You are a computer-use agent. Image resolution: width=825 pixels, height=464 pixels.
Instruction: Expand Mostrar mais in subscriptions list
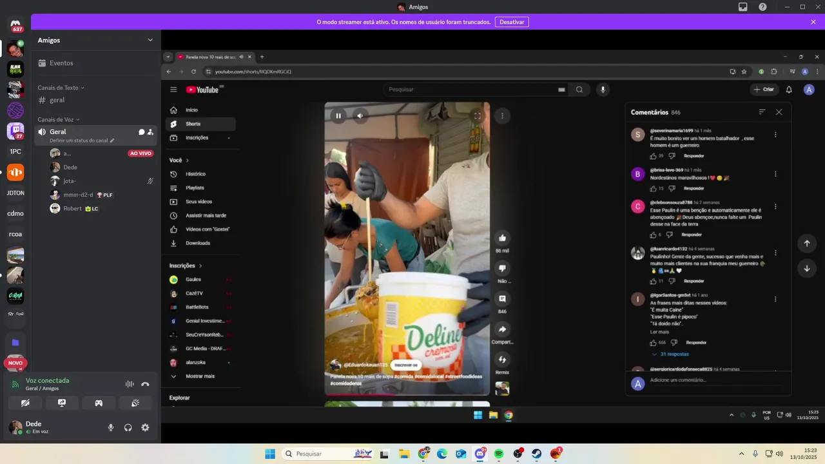click(201, 376)
